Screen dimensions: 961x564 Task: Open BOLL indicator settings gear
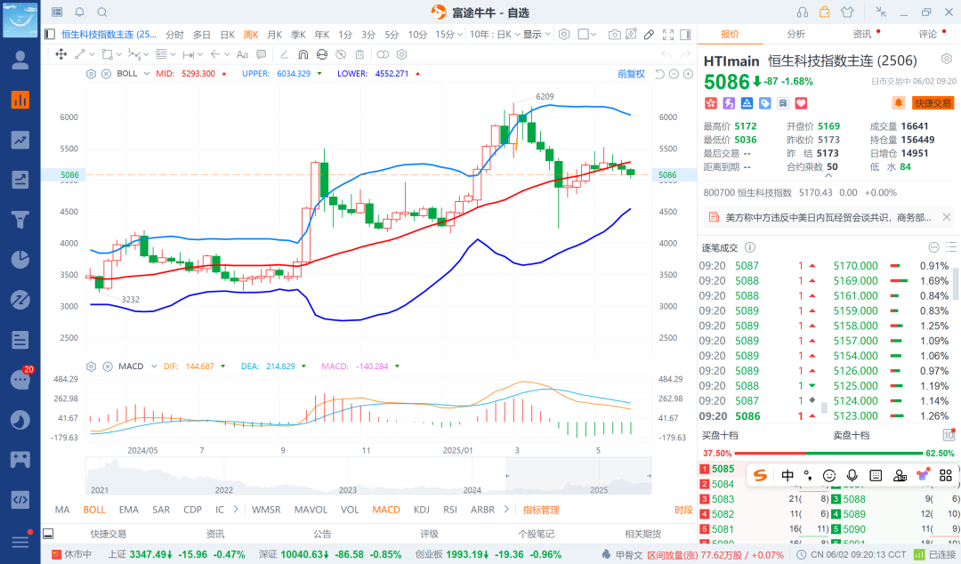pyautogui.click(x=92, y=74)
